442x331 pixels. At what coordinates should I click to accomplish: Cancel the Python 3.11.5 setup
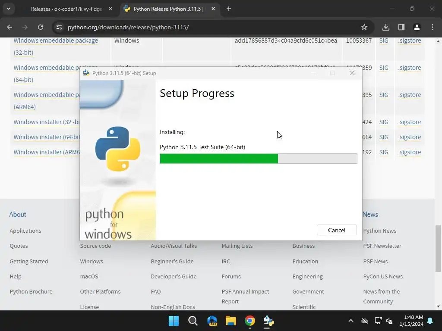click(x=337, y=230)
